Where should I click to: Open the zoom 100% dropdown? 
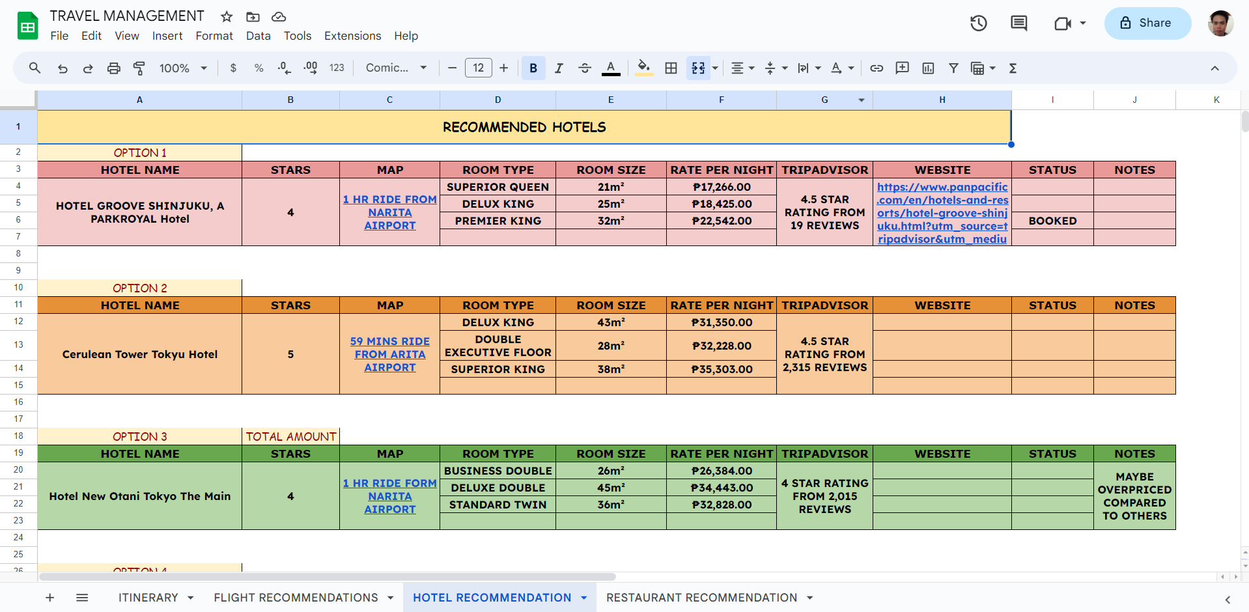point(183,68)
